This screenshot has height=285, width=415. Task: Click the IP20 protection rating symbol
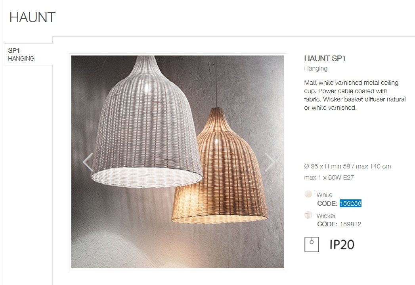click(x=342, y=245)
